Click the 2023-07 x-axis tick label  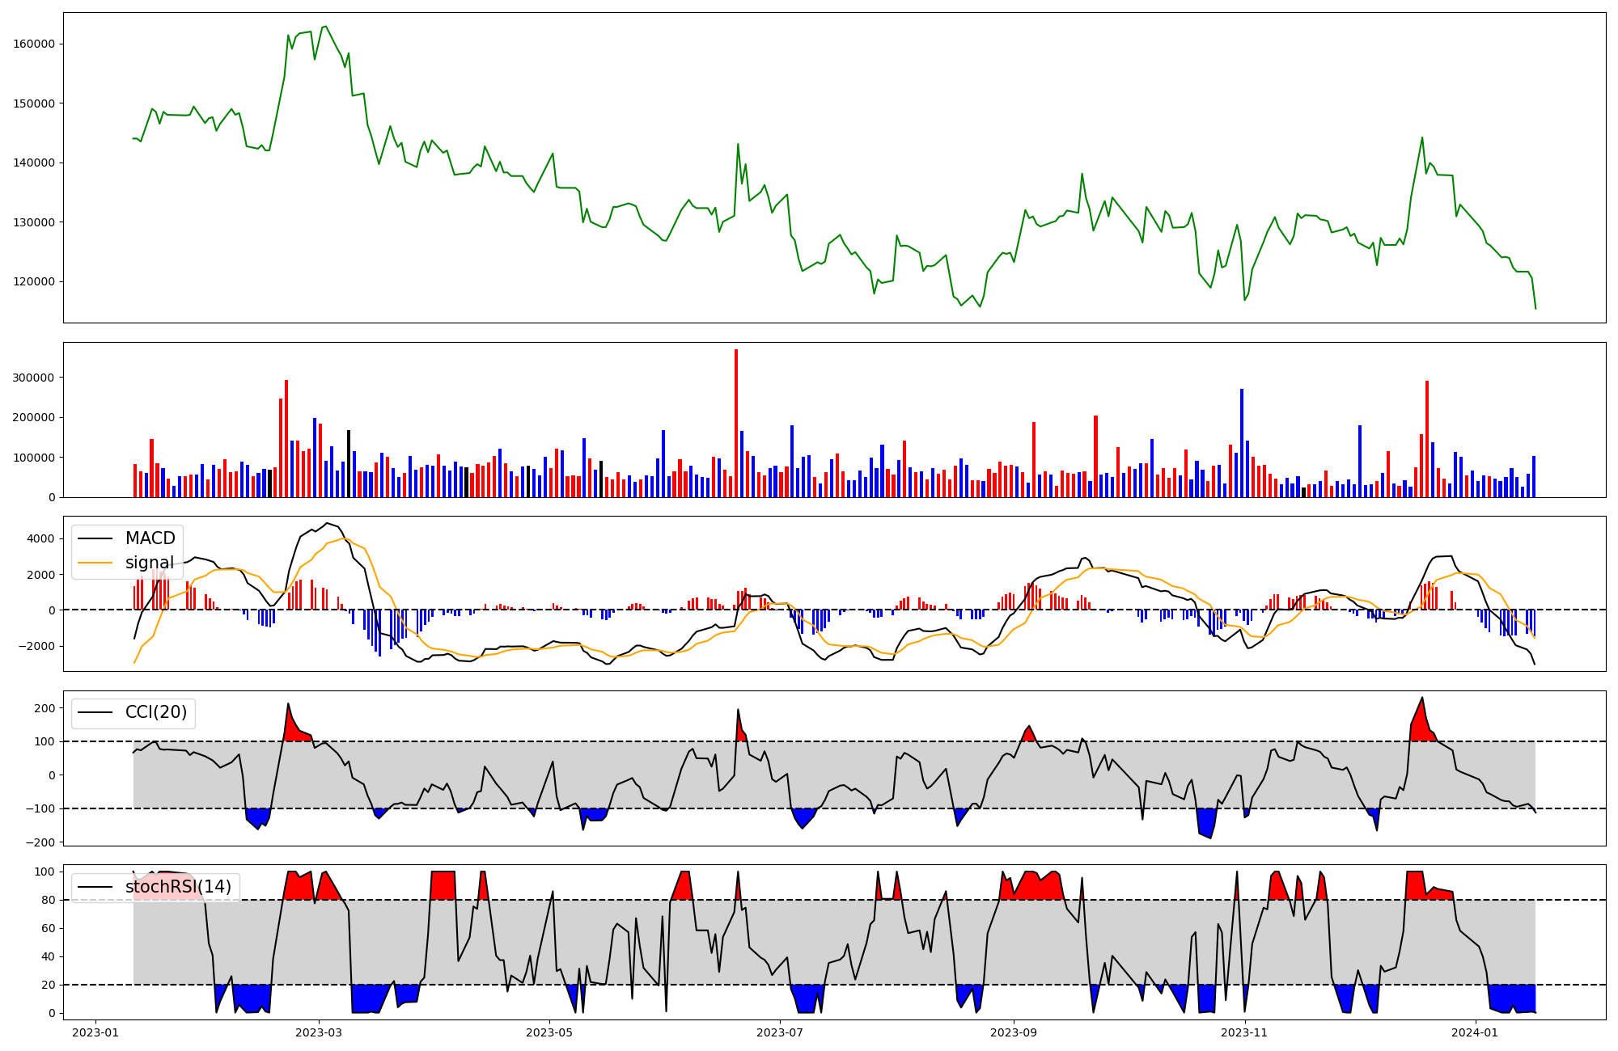point(780,1032)
